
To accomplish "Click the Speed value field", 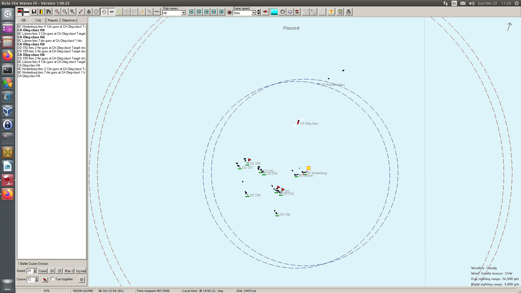I will 30,271.
